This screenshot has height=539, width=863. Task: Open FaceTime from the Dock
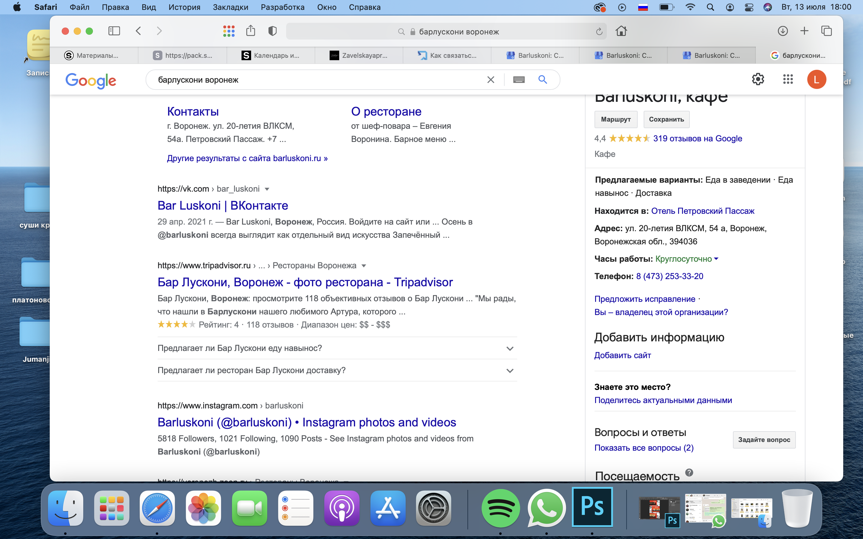pyautogui.click(x=249, y=508)
